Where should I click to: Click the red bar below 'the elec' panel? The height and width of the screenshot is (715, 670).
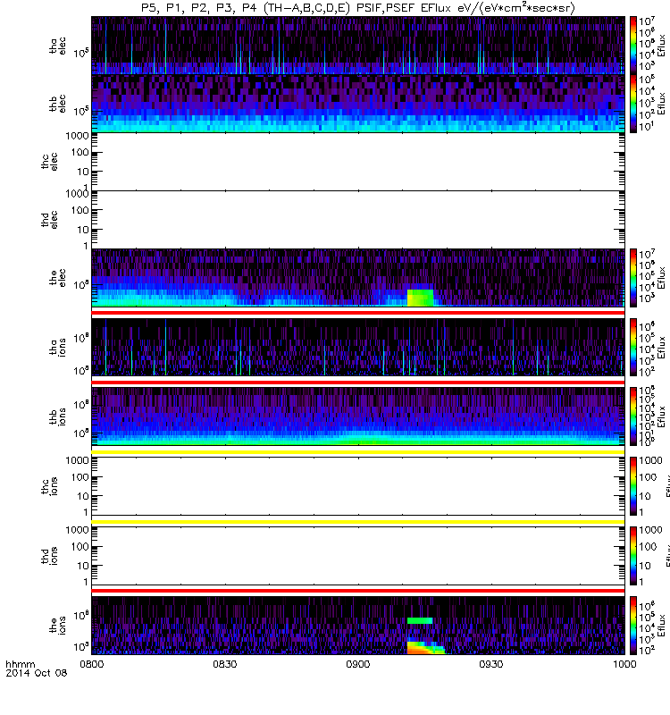click(358, 313)
